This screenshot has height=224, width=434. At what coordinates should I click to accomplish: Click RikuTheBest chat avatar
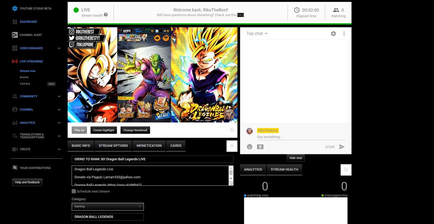[x=250, y=131]
